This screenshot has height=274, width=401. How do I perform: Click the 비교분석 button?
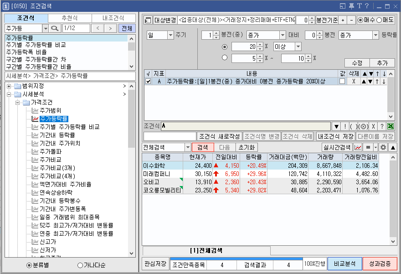[345, 264]
